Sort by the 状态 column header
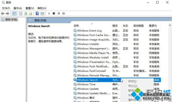The width and height of the screenshot is (172, 102). point(126,26)
